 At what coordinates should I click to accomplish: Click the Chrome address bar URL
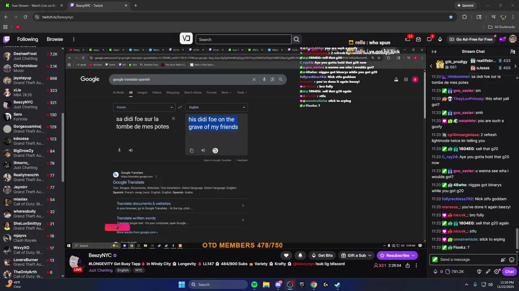[58, 17]
